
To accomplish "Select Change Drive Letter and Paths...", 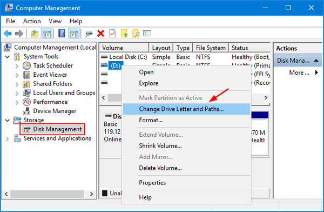I will tap(187, 109).
